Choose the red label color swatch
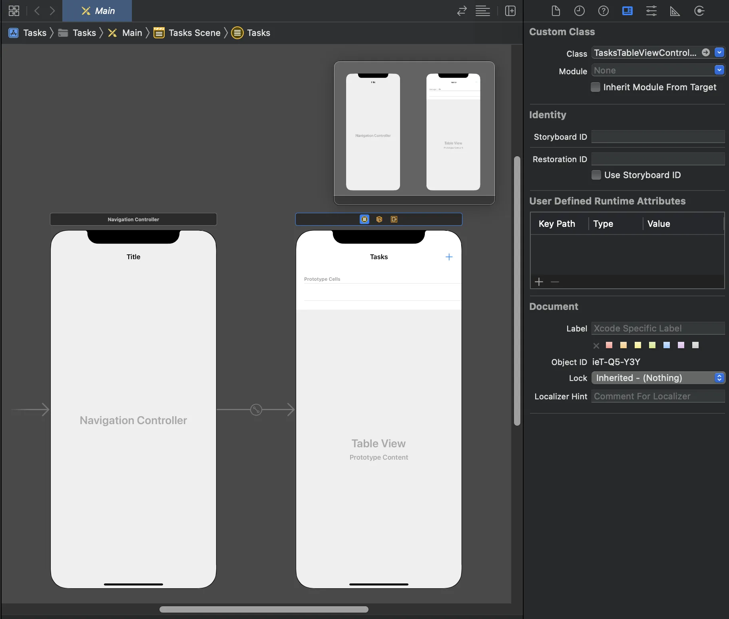 click(x=609, y=345)
